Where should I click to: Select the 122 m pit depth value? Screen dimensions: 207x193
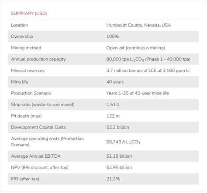tap(113, 116)
